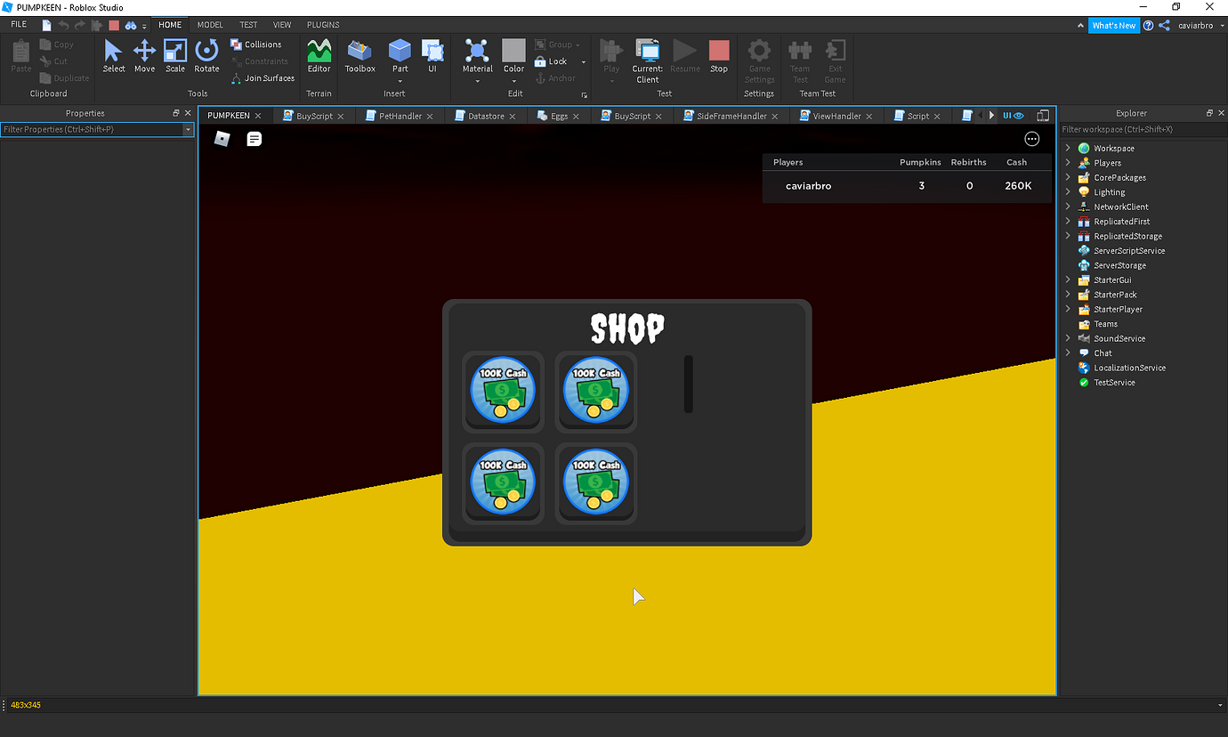Close the PUMPKEEN viewport tab

[258, 116]
